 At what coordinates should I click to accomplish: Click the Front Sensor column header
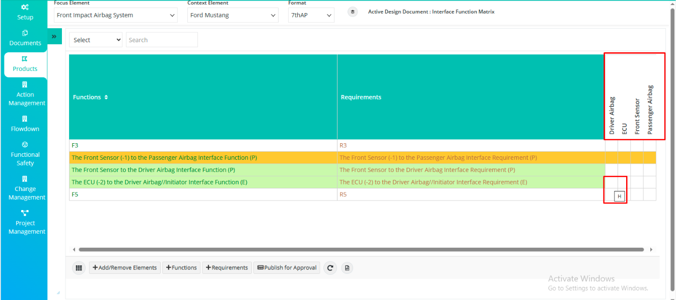pyautogui.click(x=637, y=116)
